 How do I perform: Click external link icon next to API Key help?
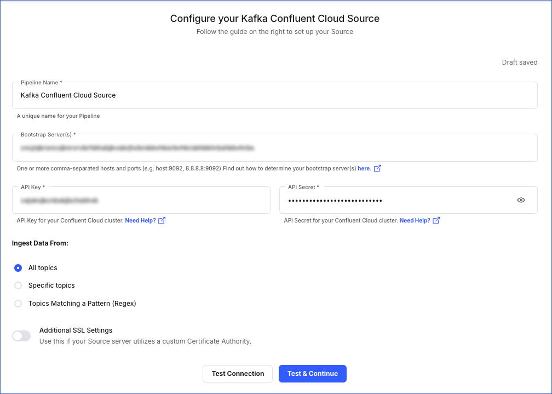pos(161,220)
